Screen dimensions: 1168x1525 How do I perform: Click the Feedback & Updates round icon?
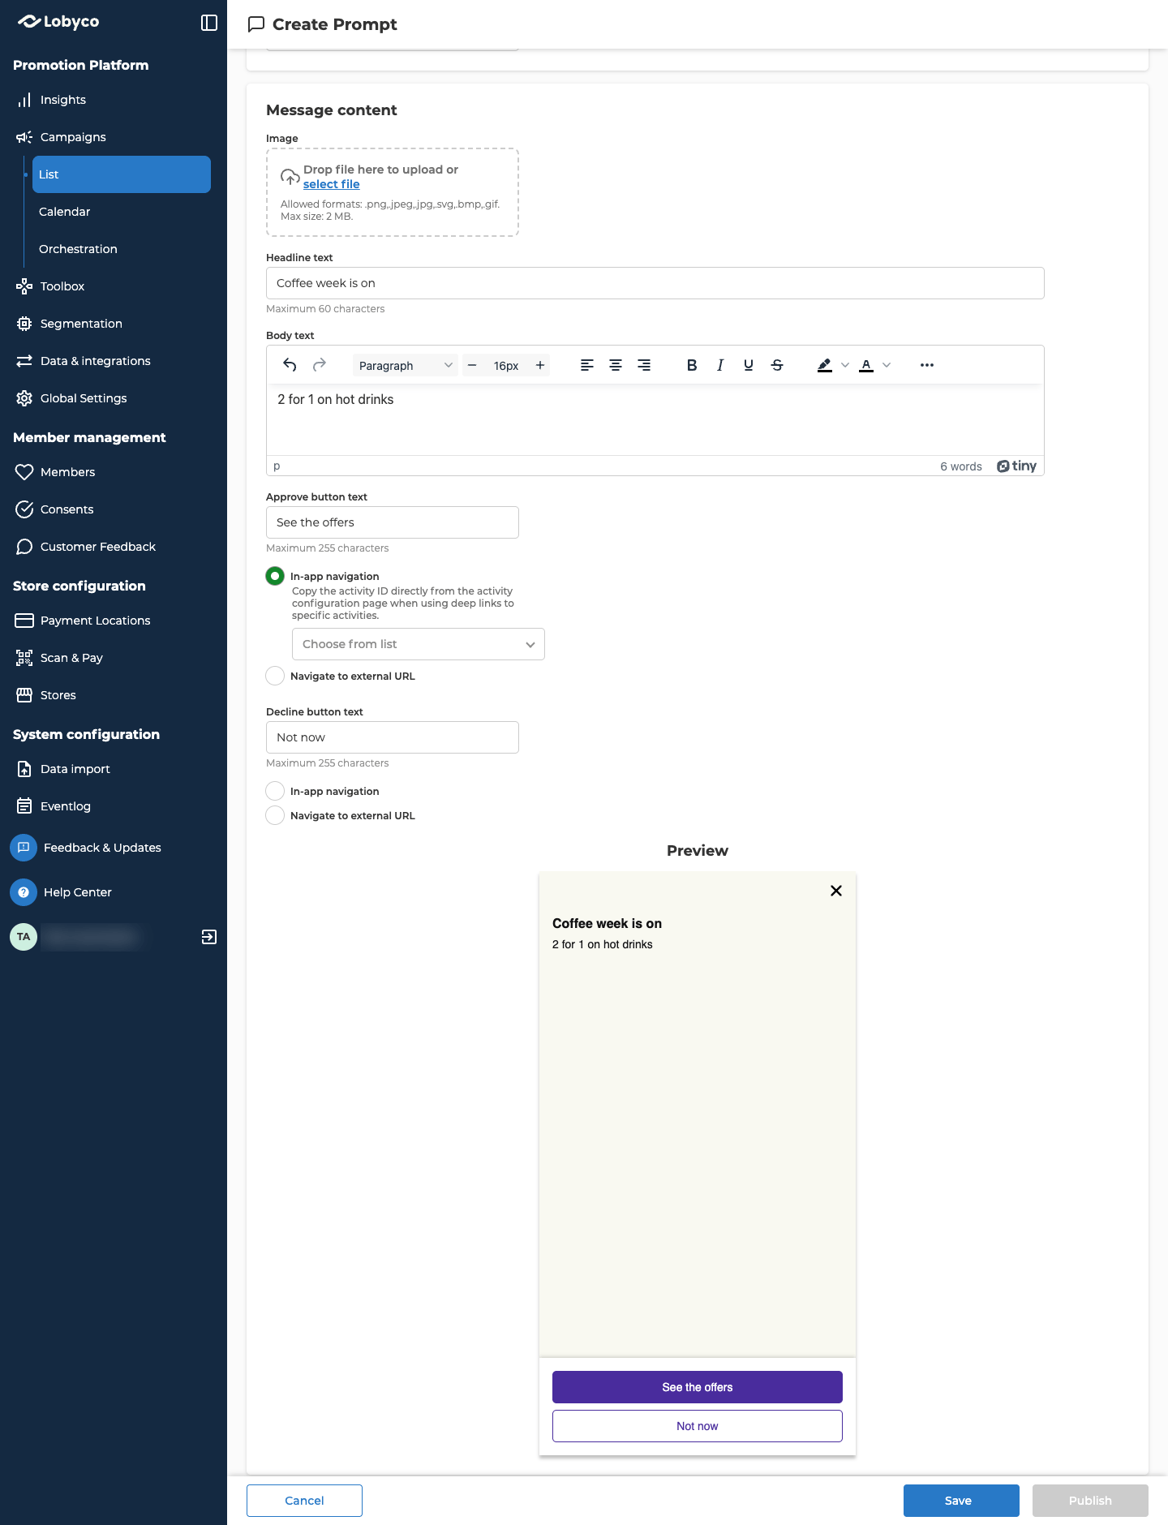(x=24, y=848)
